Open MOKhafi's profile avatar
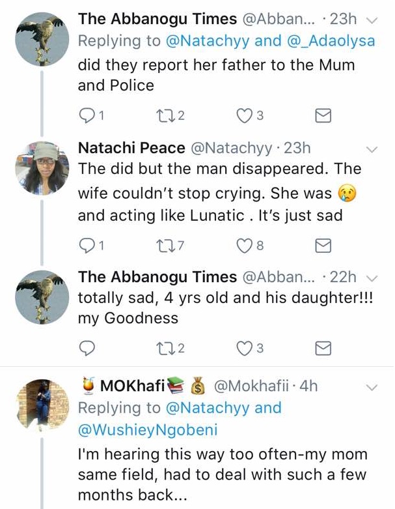This screenshot has width=395, height=509. (43, 404)
